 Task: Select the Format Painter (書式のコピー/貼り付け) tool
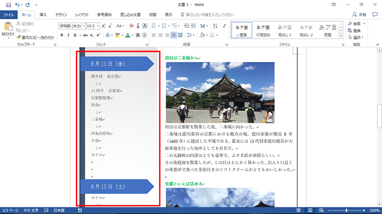point(36,37)
